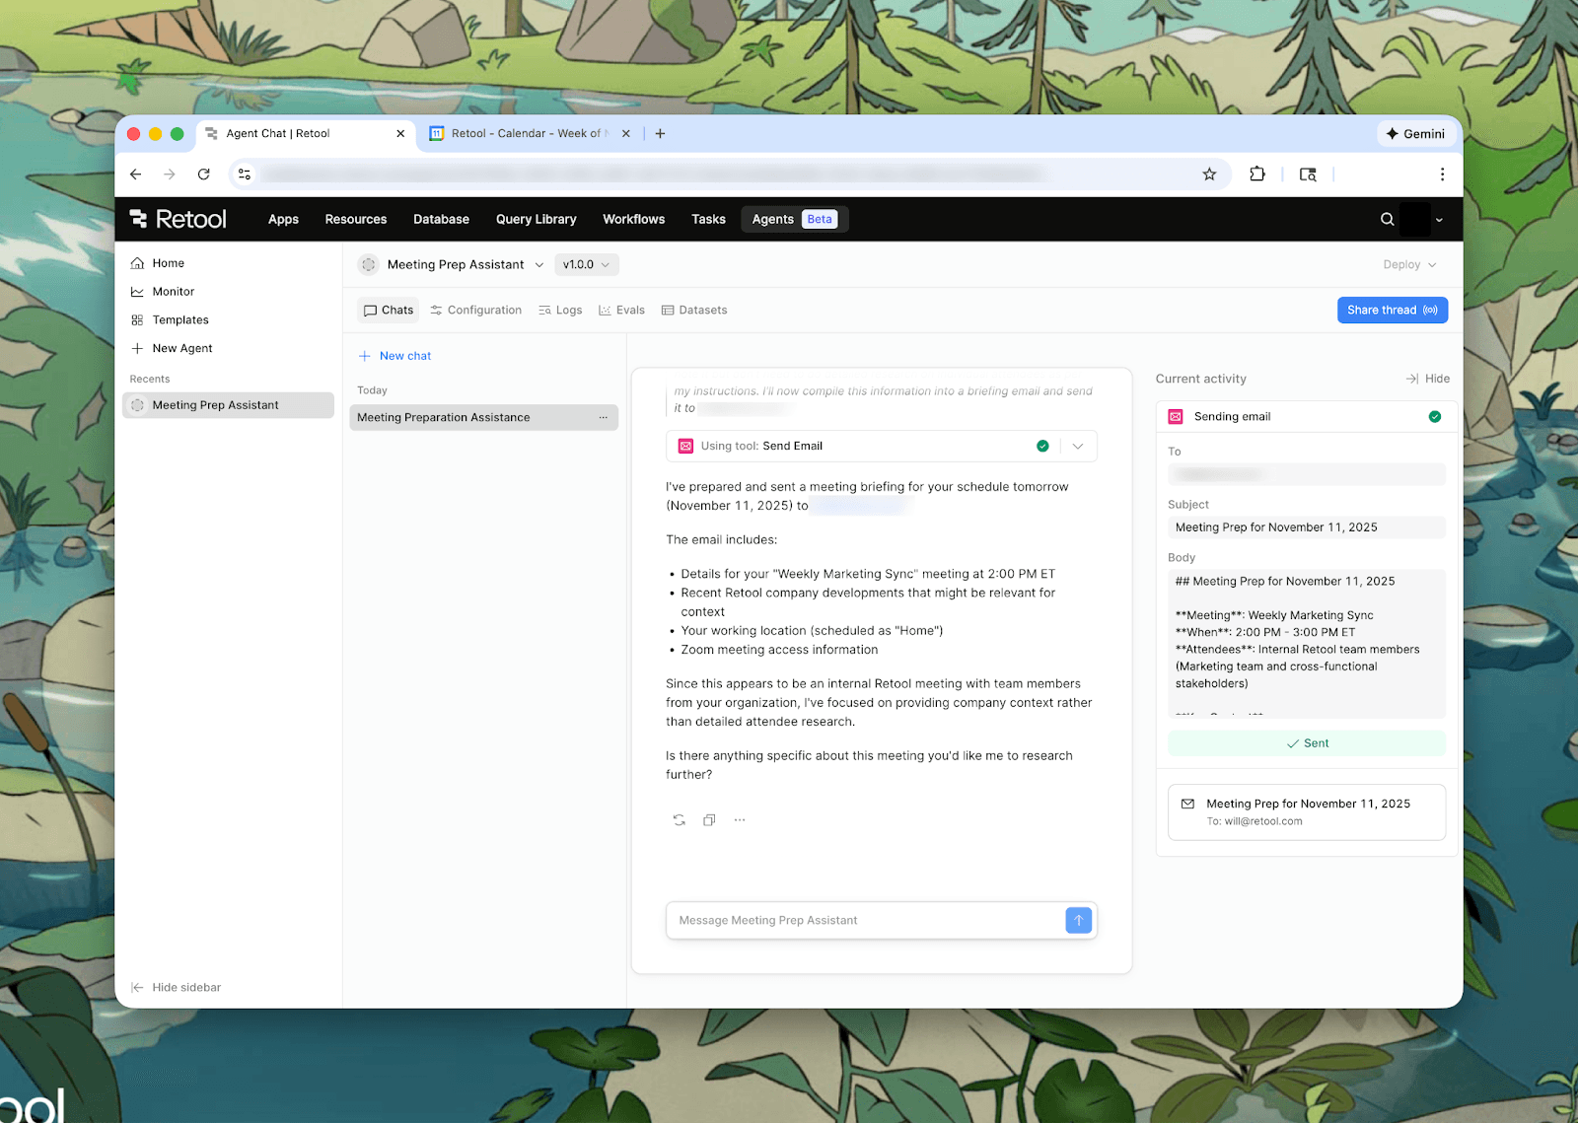Screen dimensions: 1578x1123
Task: Open the Workflows menu item
Action: (x=633, y=219)
